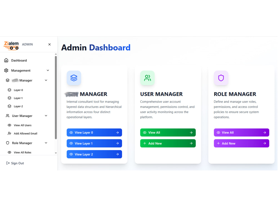The width and height of the screenshot is (278, 208).
Task: Click the gear icon beside Management
Action: click(6, 70)
